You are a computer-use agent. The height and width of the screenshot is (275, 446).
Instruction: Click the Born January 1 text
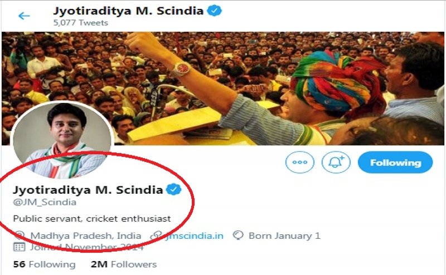[284, 235]
